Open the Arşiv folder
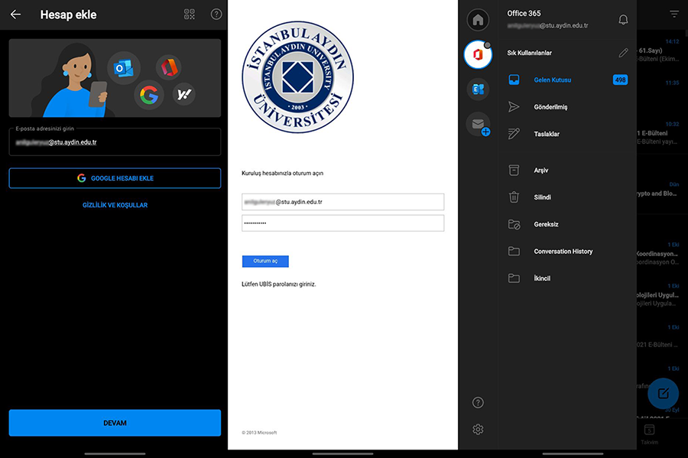688x458 pixels. pos(567,171)
